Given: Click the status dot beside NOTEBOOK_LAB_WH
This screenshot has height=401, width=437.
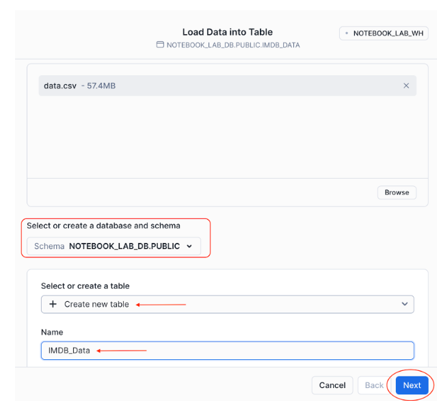Looking at the screenshot, I should pyautogui.click(x=347, y=33).
